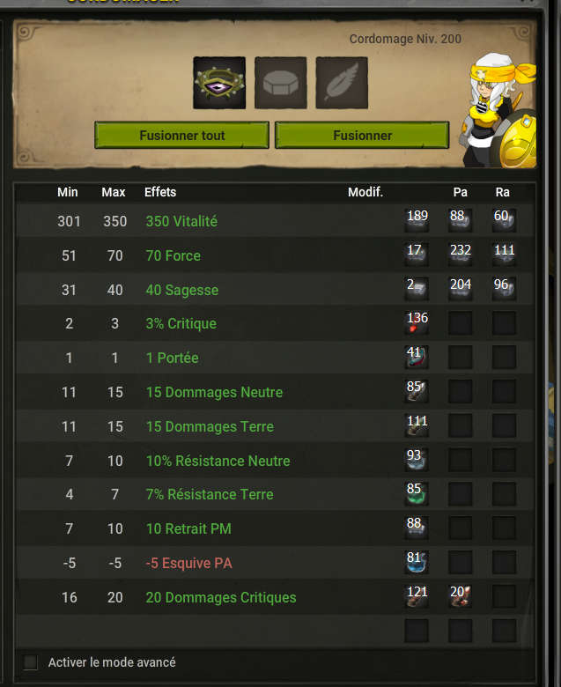The image size is (561, 687).
Task: Click the Portée rune showing 41
Action: (417, 357)
